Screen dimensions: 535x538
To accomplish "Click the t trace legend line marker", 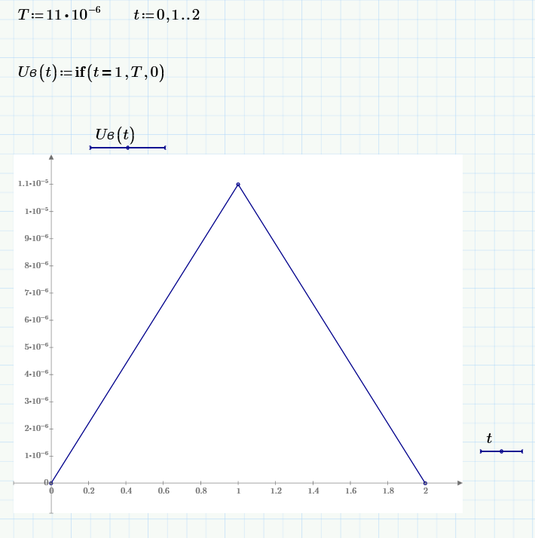I will [501, 451].
